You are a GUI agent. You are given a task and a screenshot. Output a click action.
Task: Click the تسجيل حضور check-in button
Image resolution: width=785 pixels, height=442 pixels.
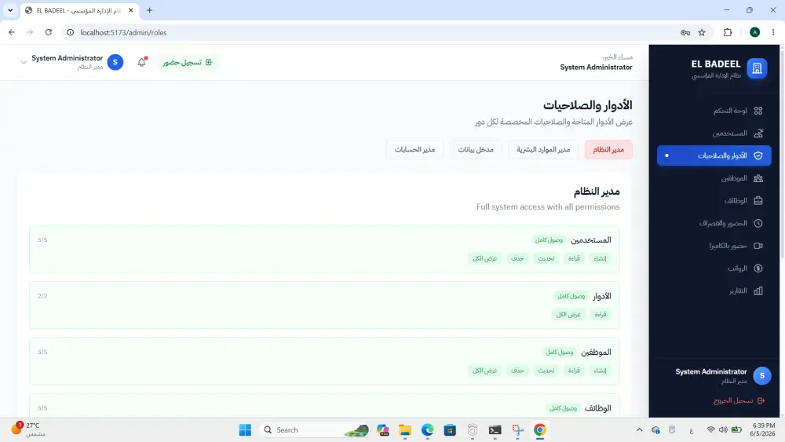pyautogui.click(x=188, y=62)
